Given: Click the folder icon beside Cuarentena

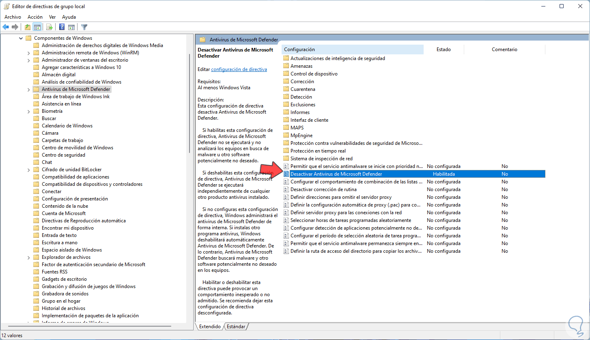Looking at the screenshot, I should (286, 89).
